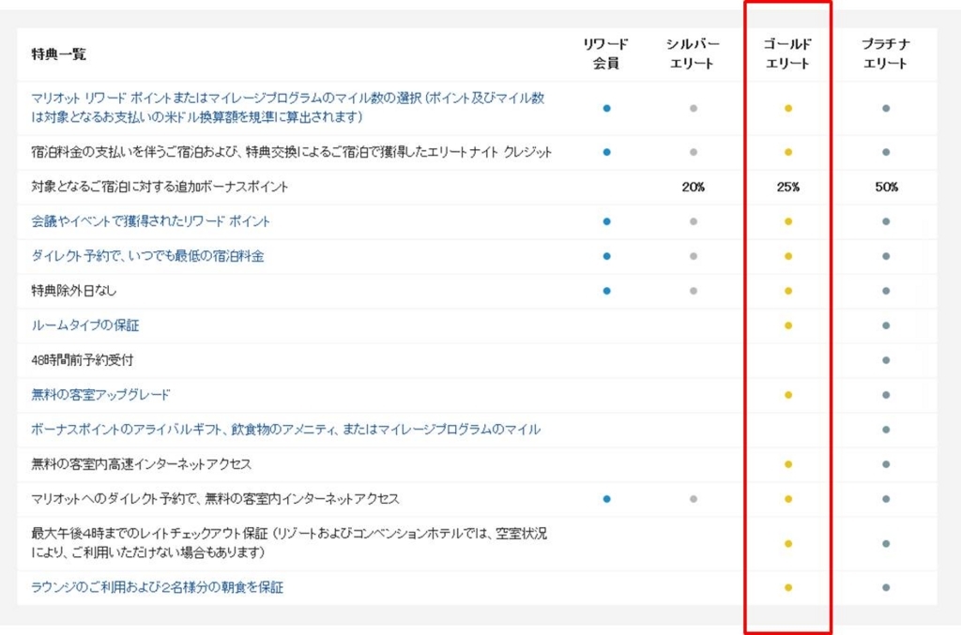The image size is (961, 635).
Task: Click the yellow ゴールドエリート dot in 会議やイベント row
Action: [x=788, y=221]
